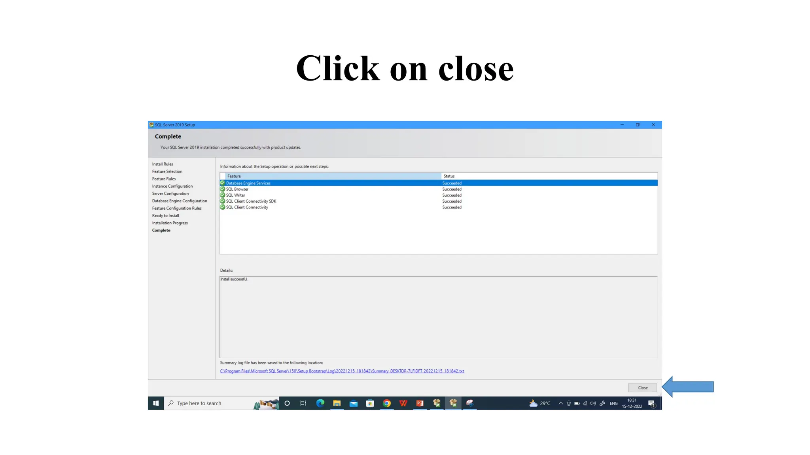This screenshot has height=455, width=810.
Task: Switch to Google Chrome in the taskbar
Action: pos(387,403)
